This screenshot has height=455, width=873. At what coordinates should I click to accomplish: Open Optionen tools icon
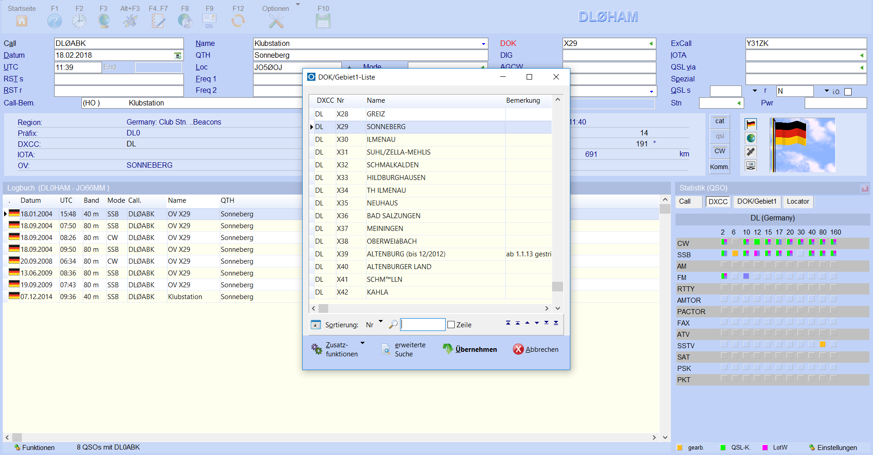pyautogui.click(x=276, y=21)
